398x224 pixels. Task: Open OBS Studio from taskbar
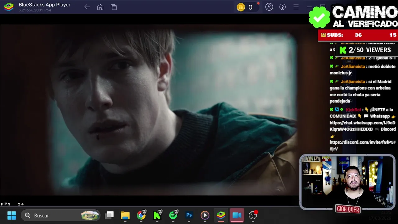(253, 215)
